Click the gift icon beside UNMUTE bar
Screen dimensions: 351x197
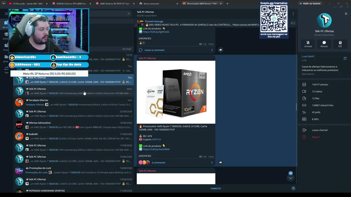click(x=293, y=188)
